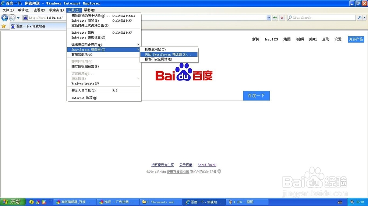The height and width of the screenshot is (206, 368).
Task: Open the 地图 link
Action: pos(287,39)
